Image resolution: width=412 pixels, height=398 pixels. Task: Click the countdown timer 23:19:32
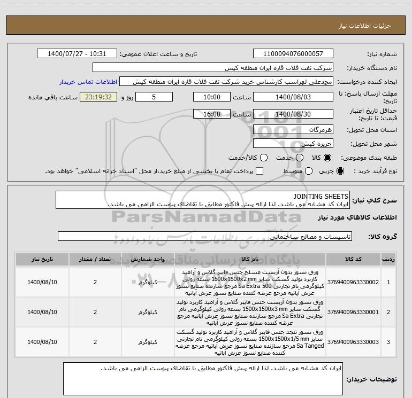(x=98, y=97)
